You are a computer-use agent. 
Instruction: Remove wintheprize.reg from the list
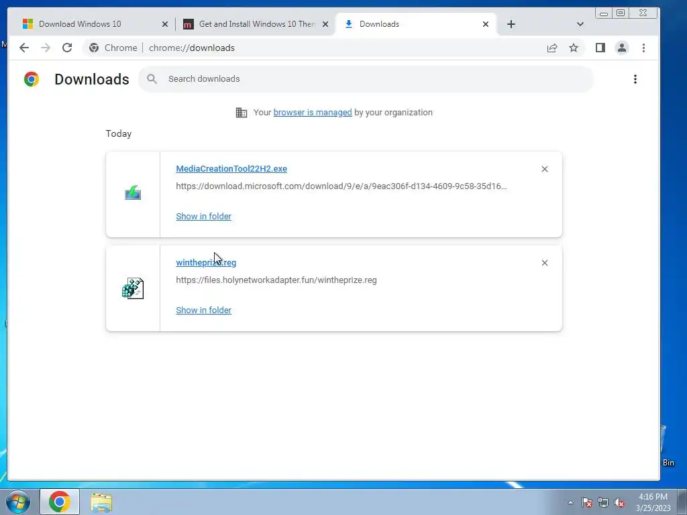545,263
